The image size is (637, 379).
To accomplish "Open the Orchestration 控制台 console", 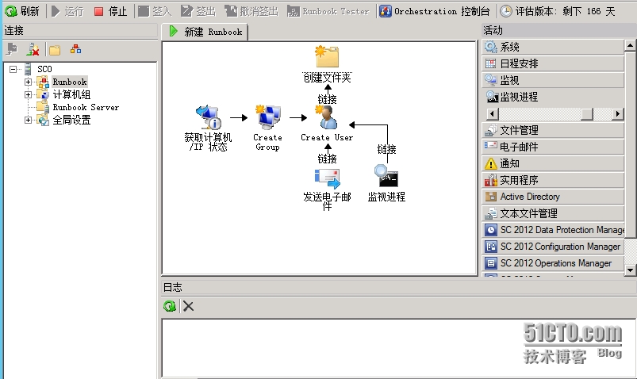I will coord(434,11).
